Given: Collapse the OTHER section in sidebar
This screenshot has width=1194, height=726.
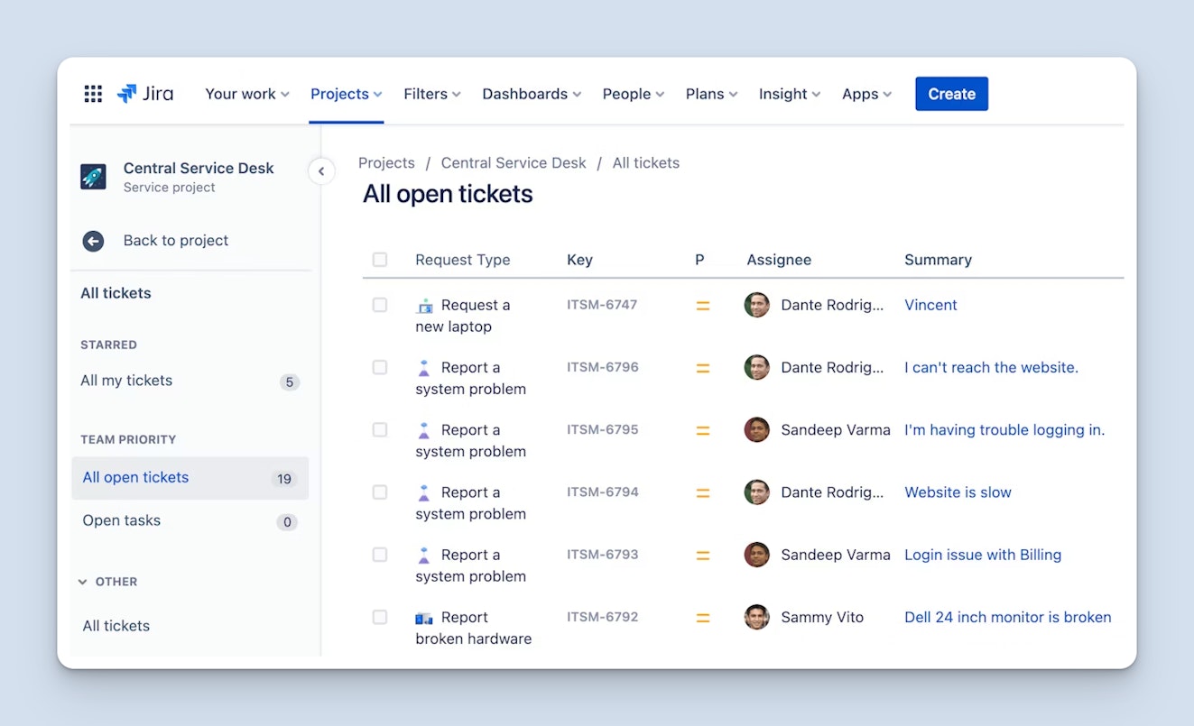Looking at the screenshot, I should pos(83,582).
